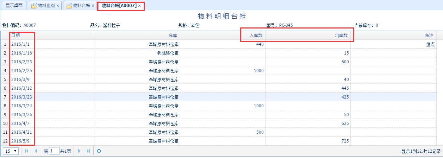Screen dimensions: 443x158
Task: Open the page size dropdown showing 15
Action: 11,151
